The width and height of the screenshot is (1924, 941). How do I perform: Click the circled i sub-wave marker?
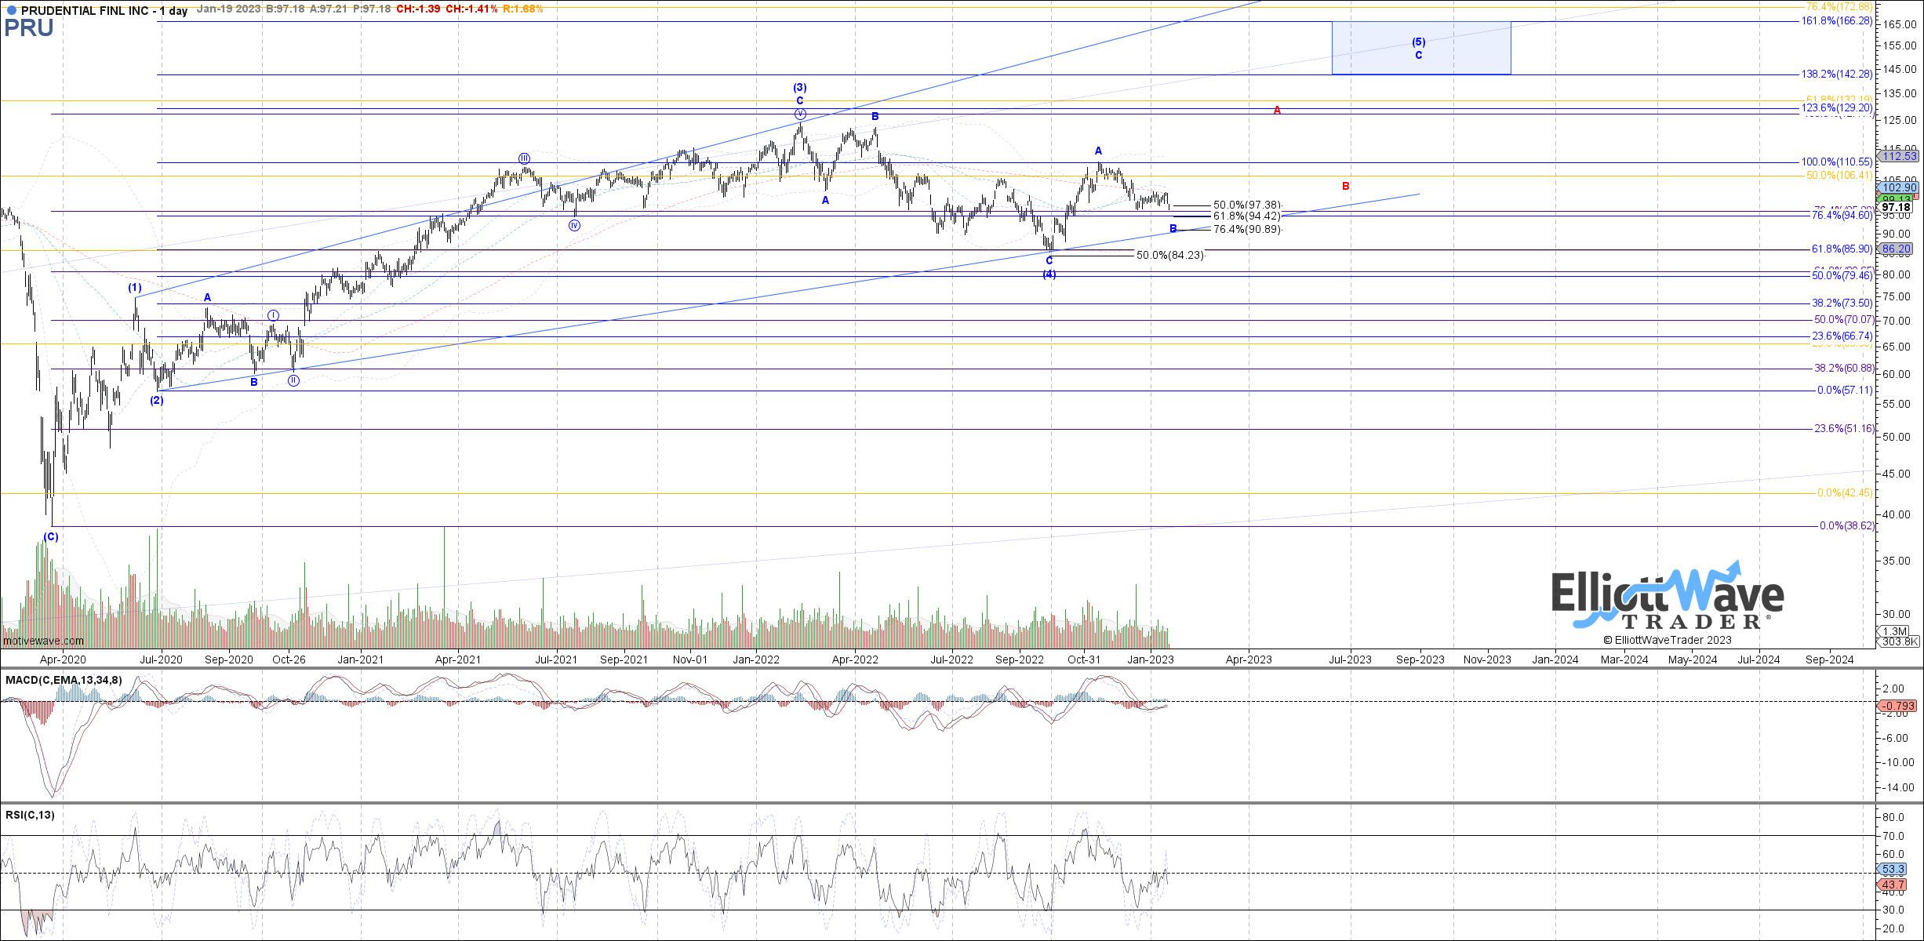click(273, 315)
